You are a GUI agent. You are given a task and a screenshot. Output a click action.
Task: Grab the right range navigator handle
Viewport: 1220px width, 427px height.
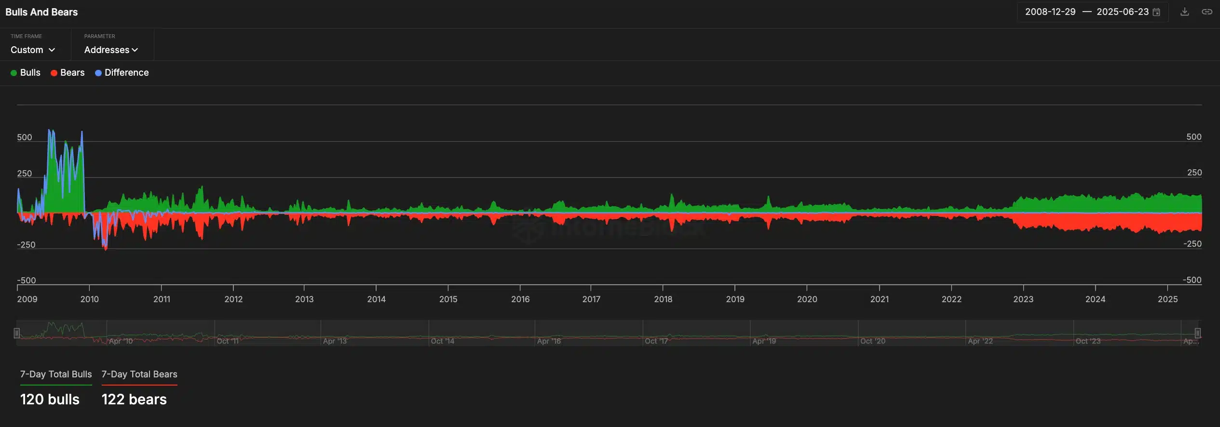coord(1197,333)
